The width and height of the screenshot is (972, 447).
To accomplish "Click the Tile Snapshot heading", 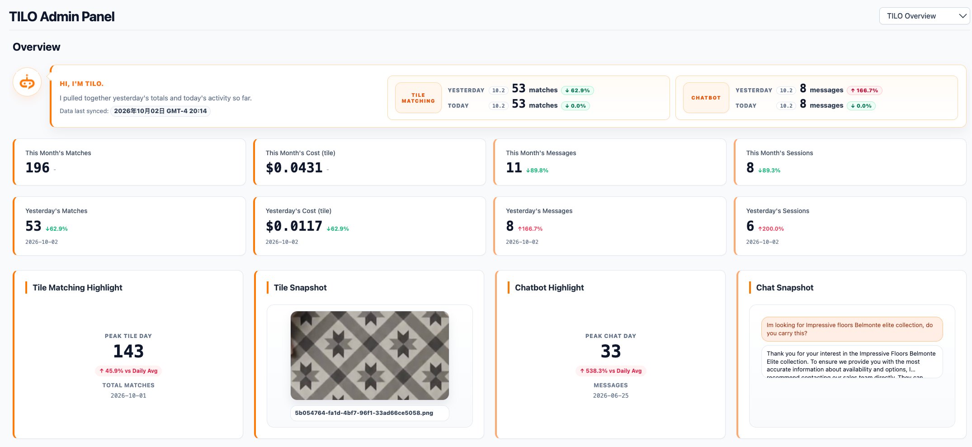I will (300, 288).
